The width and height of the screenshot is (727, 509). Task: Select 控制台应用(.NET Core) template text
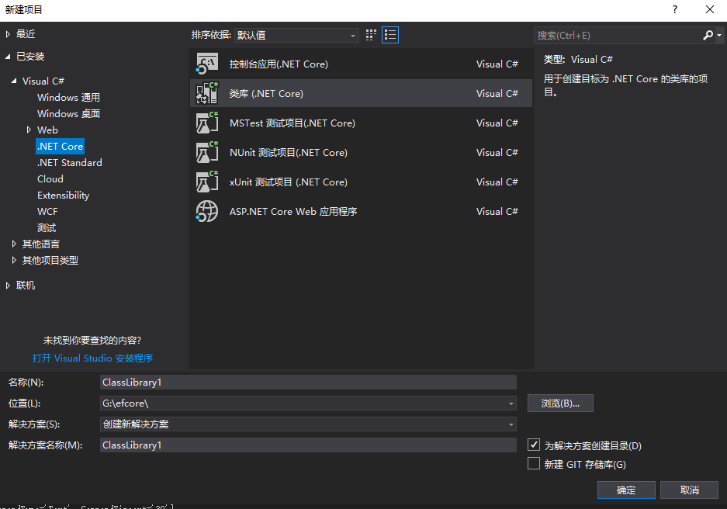(x=279, y=64)
